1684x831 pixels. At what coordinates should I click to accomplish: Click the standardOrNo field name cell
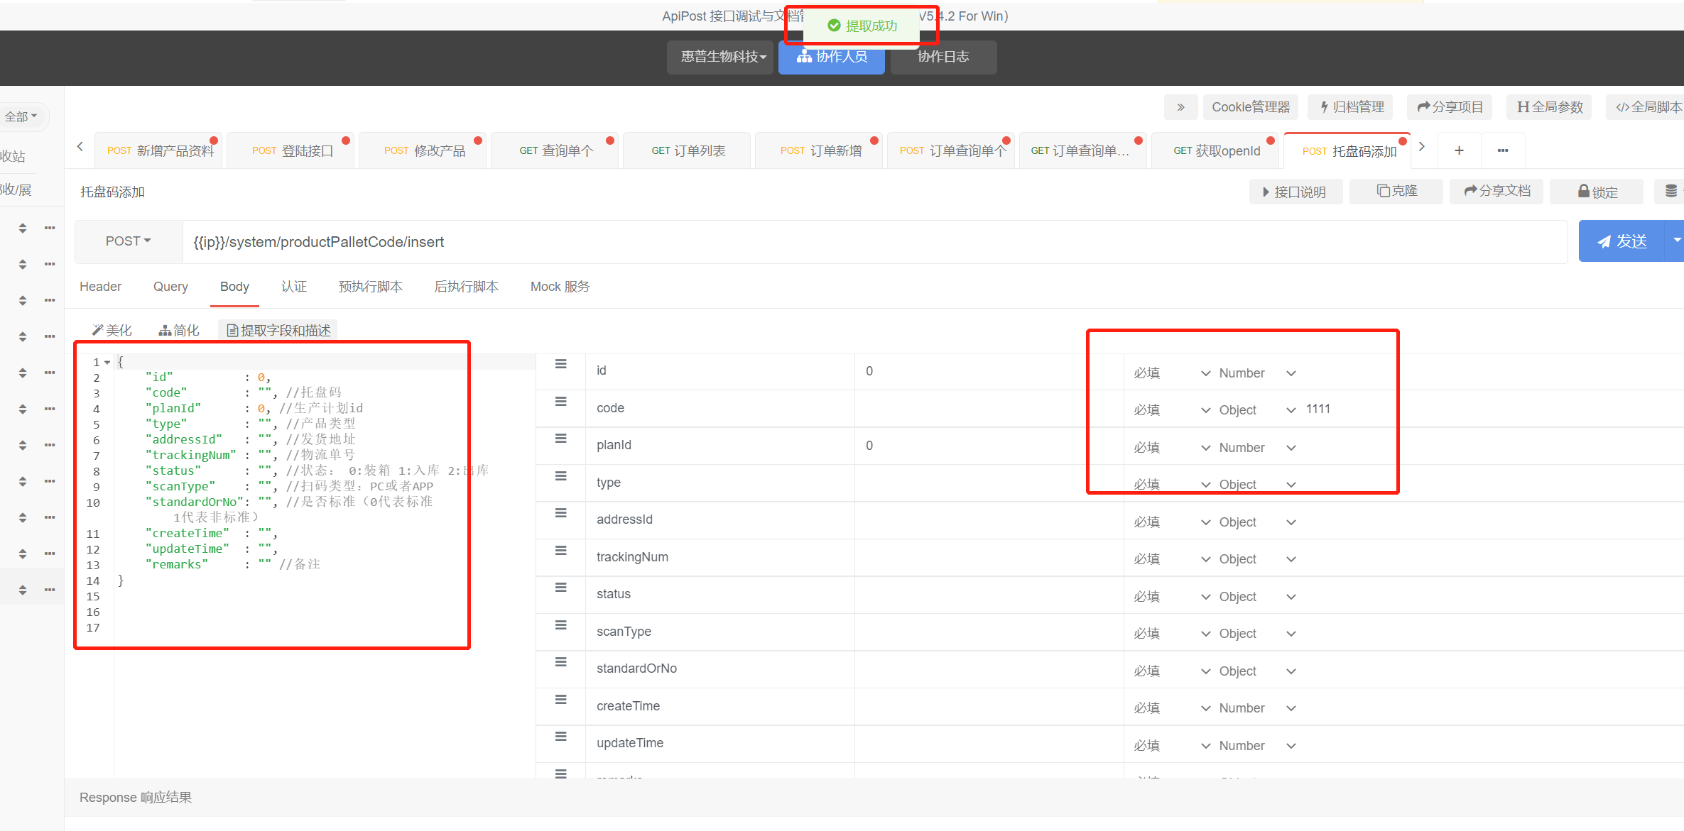719,668
